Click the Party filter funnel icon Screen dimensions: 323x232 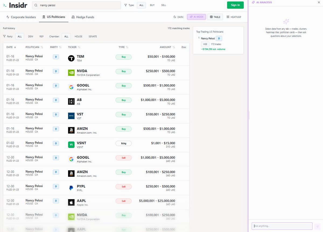tap(4, 36)
